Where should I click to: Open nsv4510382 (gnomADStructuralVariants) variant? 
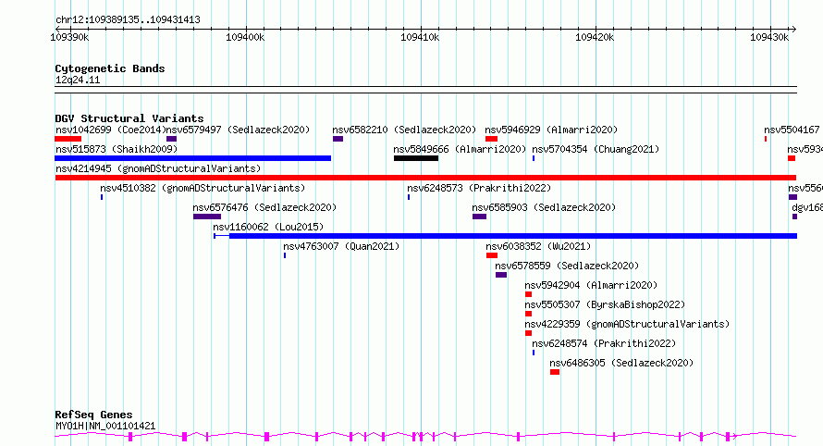[203, 188]
